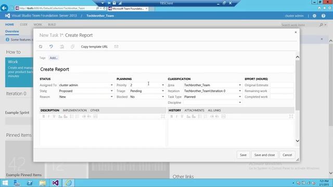Click Save and close button
The height and width of the screenshot is (187, 333).
point(265,155)
